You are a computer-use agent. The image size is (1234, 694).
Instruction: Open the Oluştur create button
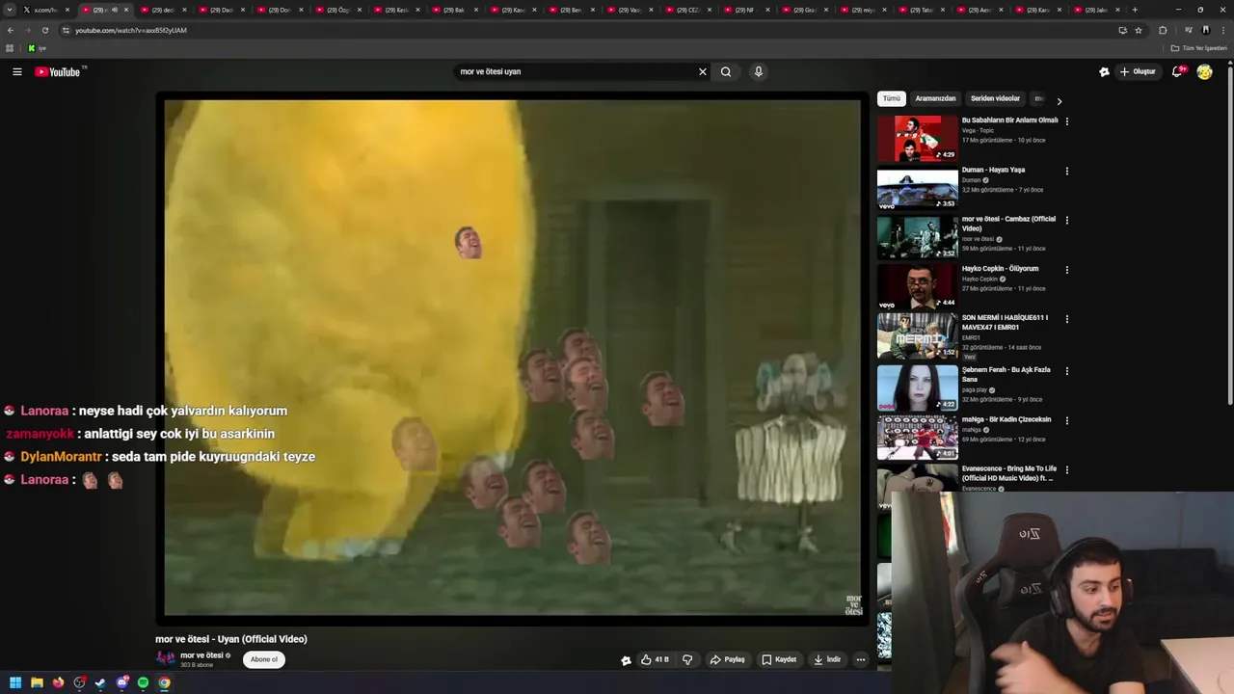pos(1137,71)
